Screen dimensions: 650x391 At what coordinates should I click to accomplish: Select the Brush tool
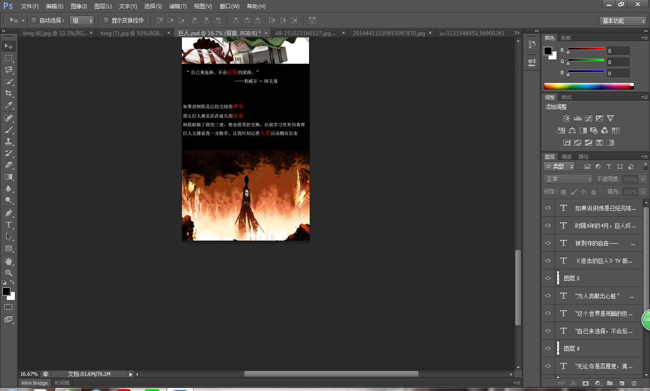[9, 130]
